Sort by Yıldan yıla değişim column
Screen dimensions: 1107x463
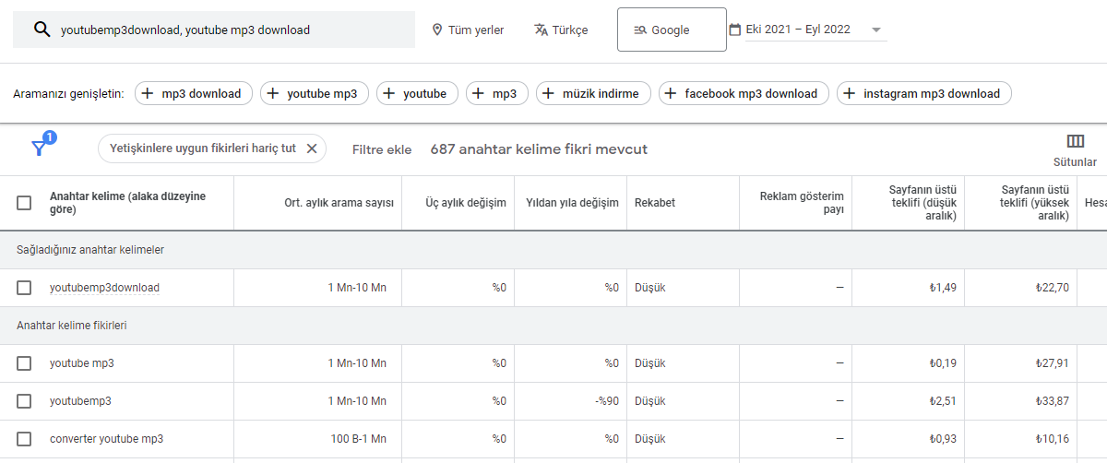572,203
